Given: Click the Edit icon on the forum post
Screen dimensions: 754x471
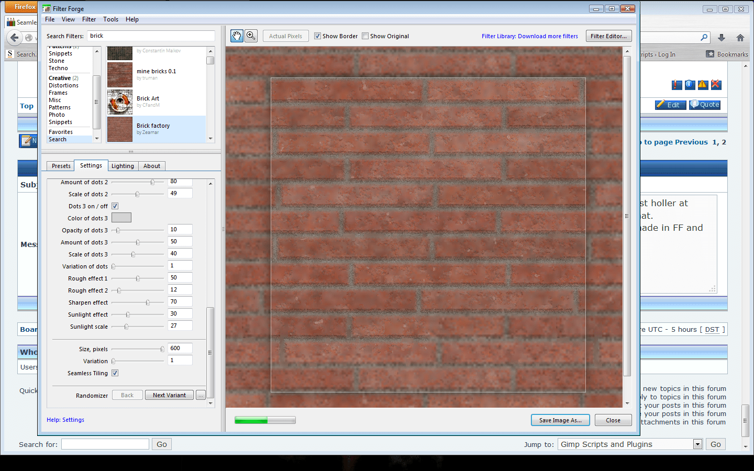Looking at the screenshot, I should coord(670,105).
